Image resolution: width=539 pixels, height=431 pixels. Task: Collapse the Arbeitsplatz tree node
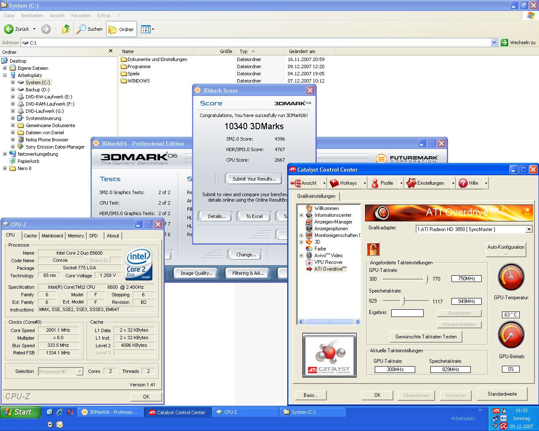(x=5, y=75)
